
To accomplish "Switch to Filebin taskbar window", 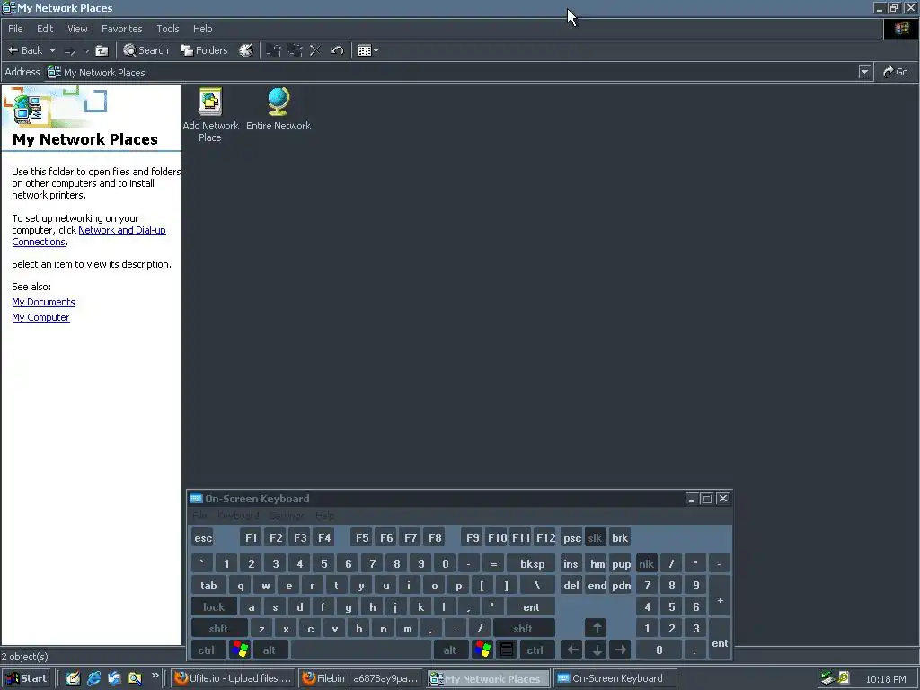I will click(x=360, y=678).
